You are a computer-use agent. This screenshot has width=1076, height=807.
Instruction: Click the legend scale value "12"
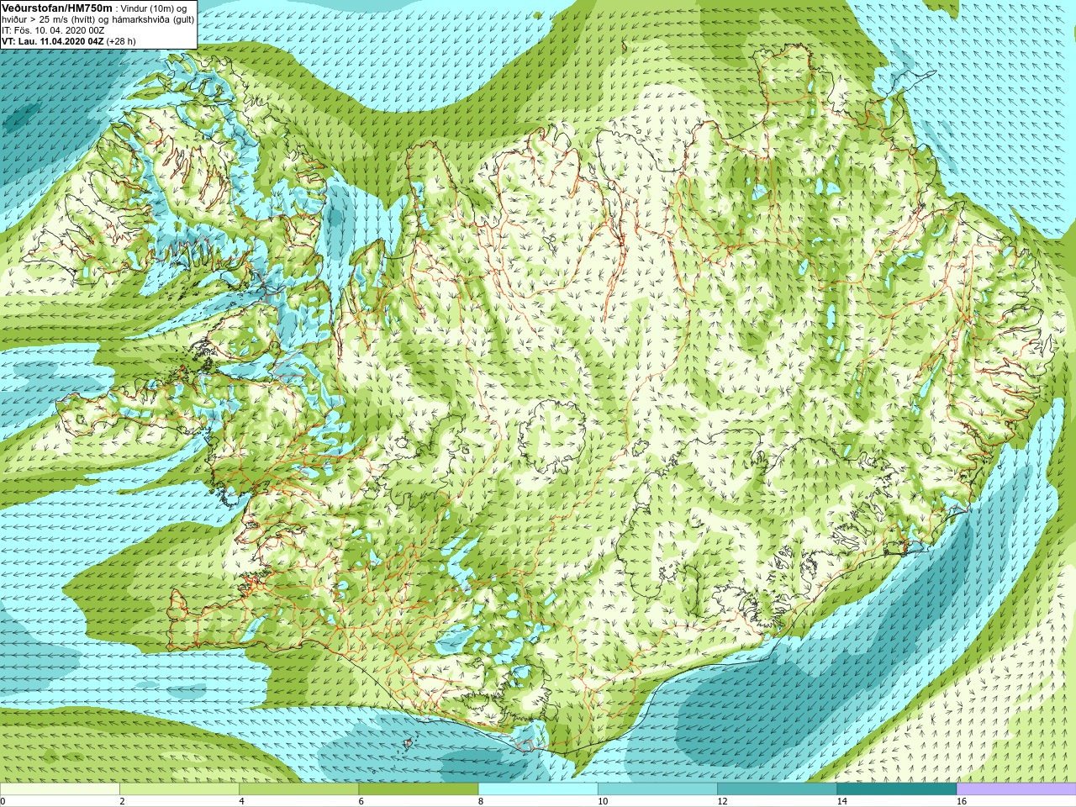click(x=722, y=801)
